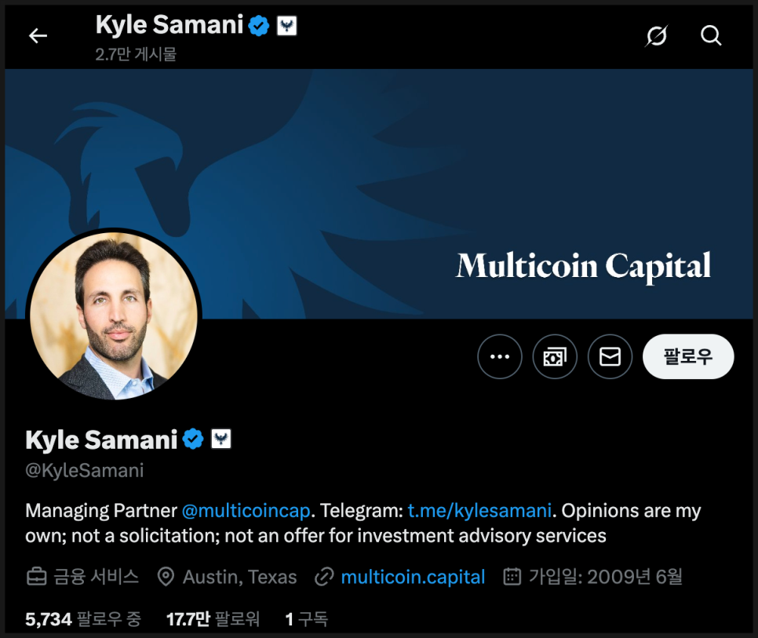Open the Multicoin Capital banner image
The height and width of the screenshot is (638, 758).
coord(378,194)
